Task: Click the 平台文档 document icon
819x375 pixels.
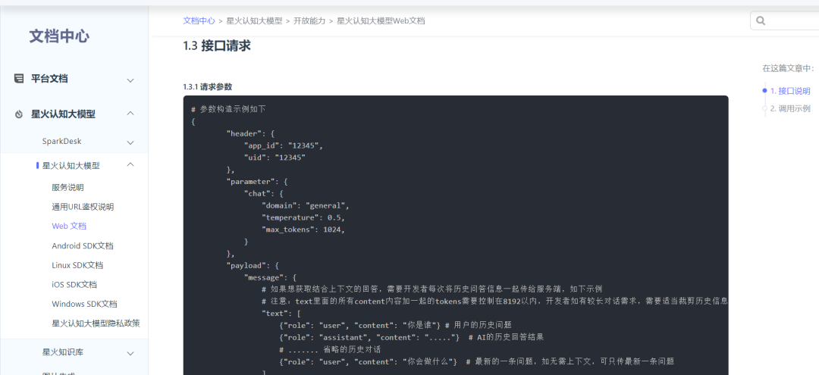Action: coord(19,79)
